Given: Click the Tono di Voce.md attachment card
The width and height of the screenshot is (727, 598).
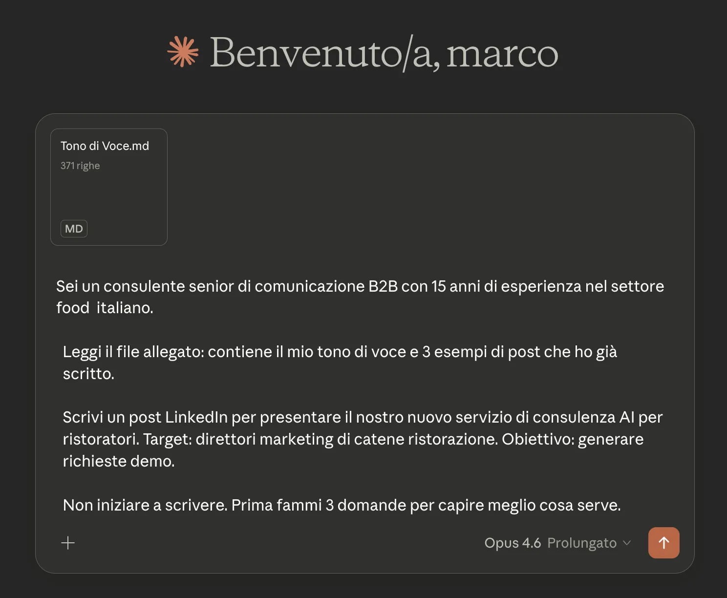Looking at the screenshot, I should click(x=108, y=187).
